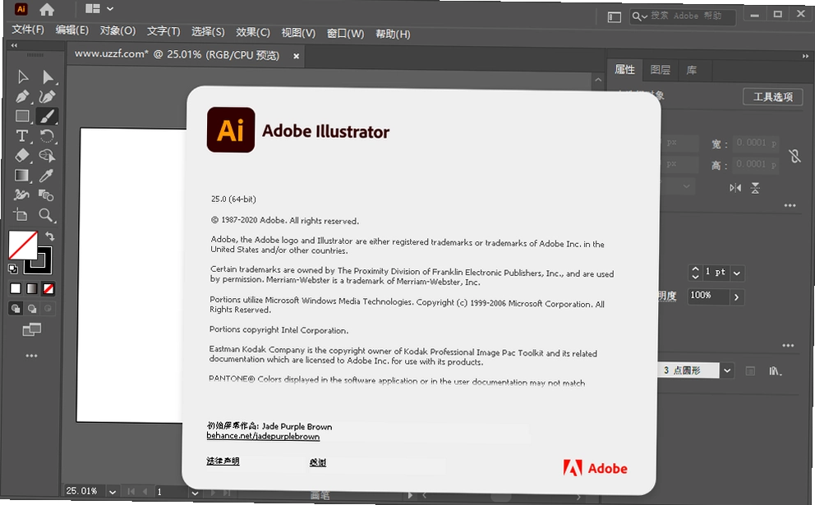Click Flip Horizontal icon in Properties panel
The height and width of the screenshot is (505, 815).
pyautogui.click(x=735, y=188)
